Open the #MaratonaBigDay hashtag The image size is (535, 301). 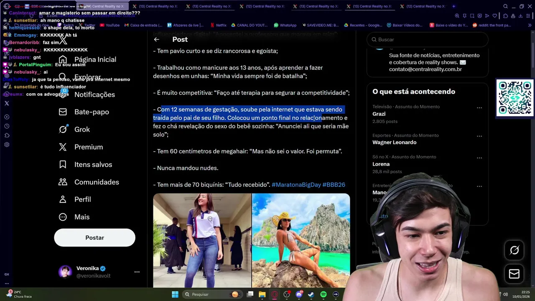(x=296, y=185)
